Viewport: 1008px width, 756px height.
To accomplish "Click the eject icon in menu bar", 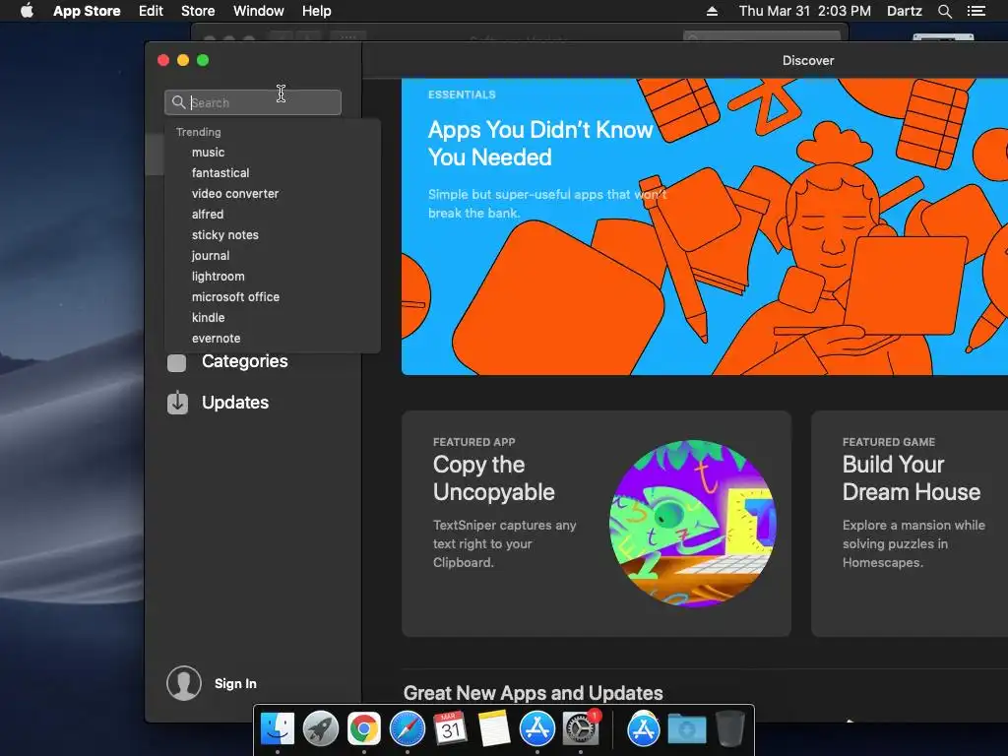I will 712,11.
